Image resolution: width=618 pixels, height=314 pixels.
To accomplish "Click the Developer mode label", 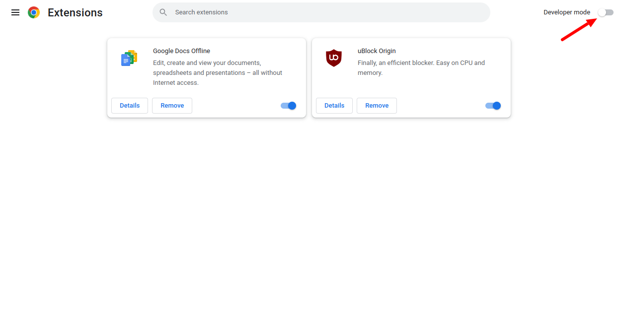I will [x=567, y=12].
